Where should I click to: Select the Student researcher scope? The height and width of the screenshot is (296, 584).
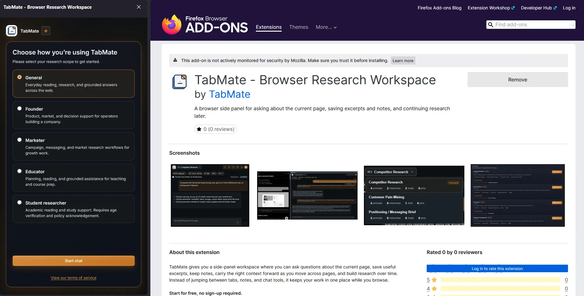coord(73,209)
